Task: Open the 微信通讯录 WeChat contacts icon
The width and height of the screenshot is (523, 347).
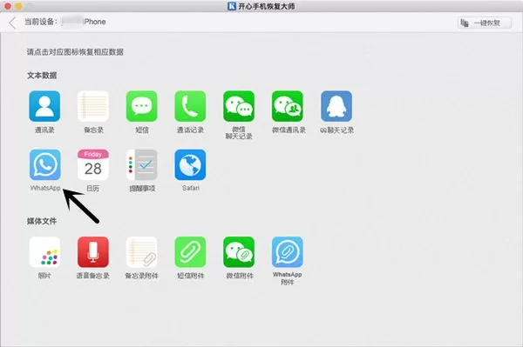Action: click(x=288, y=106)
